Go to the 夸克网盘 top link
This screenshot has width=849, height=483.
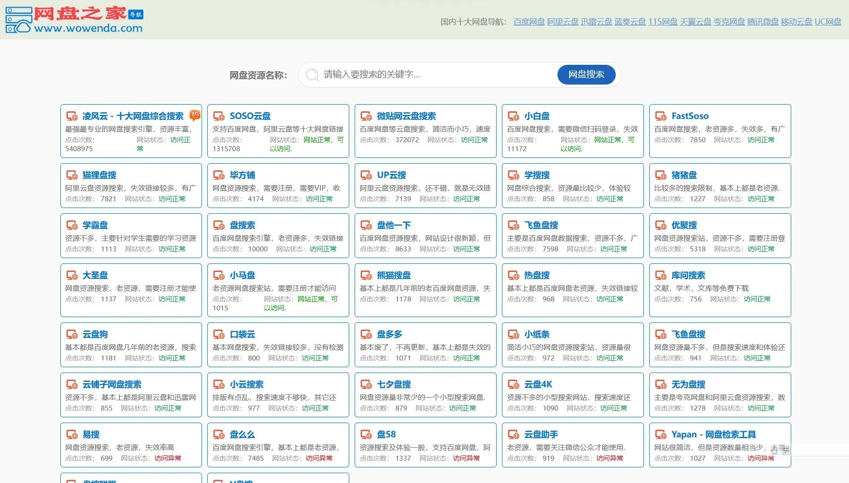point(729,22)
